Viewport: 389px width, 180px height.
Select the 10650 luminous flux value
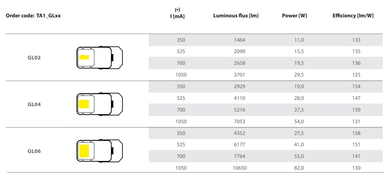click(240, 168)
